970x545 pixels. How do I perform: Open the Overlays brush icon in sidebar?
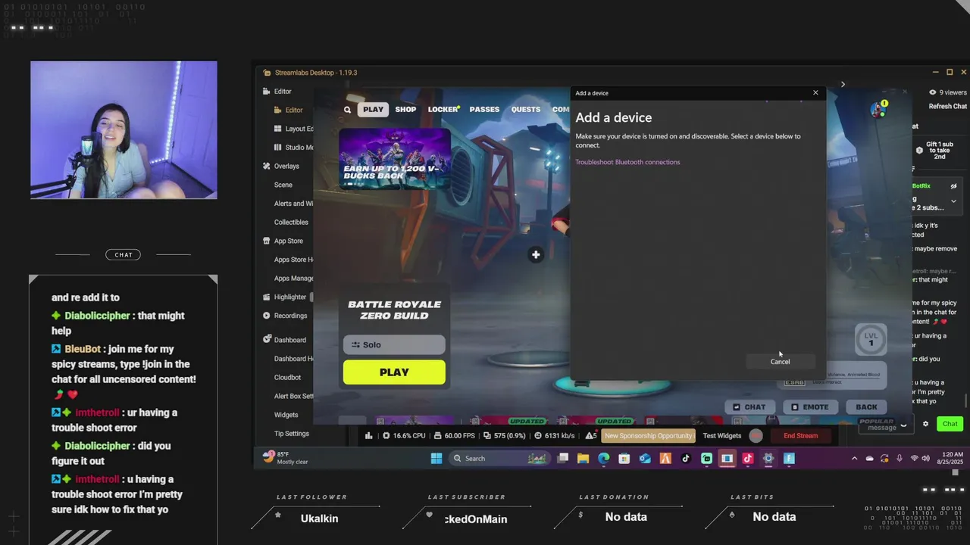pyautogui.click(x=267, y=166)
